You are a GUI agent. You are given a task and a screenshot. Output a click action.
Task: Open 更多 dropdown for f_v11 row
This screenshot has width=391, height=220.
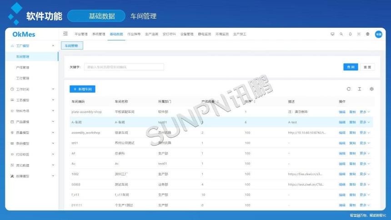365,195
